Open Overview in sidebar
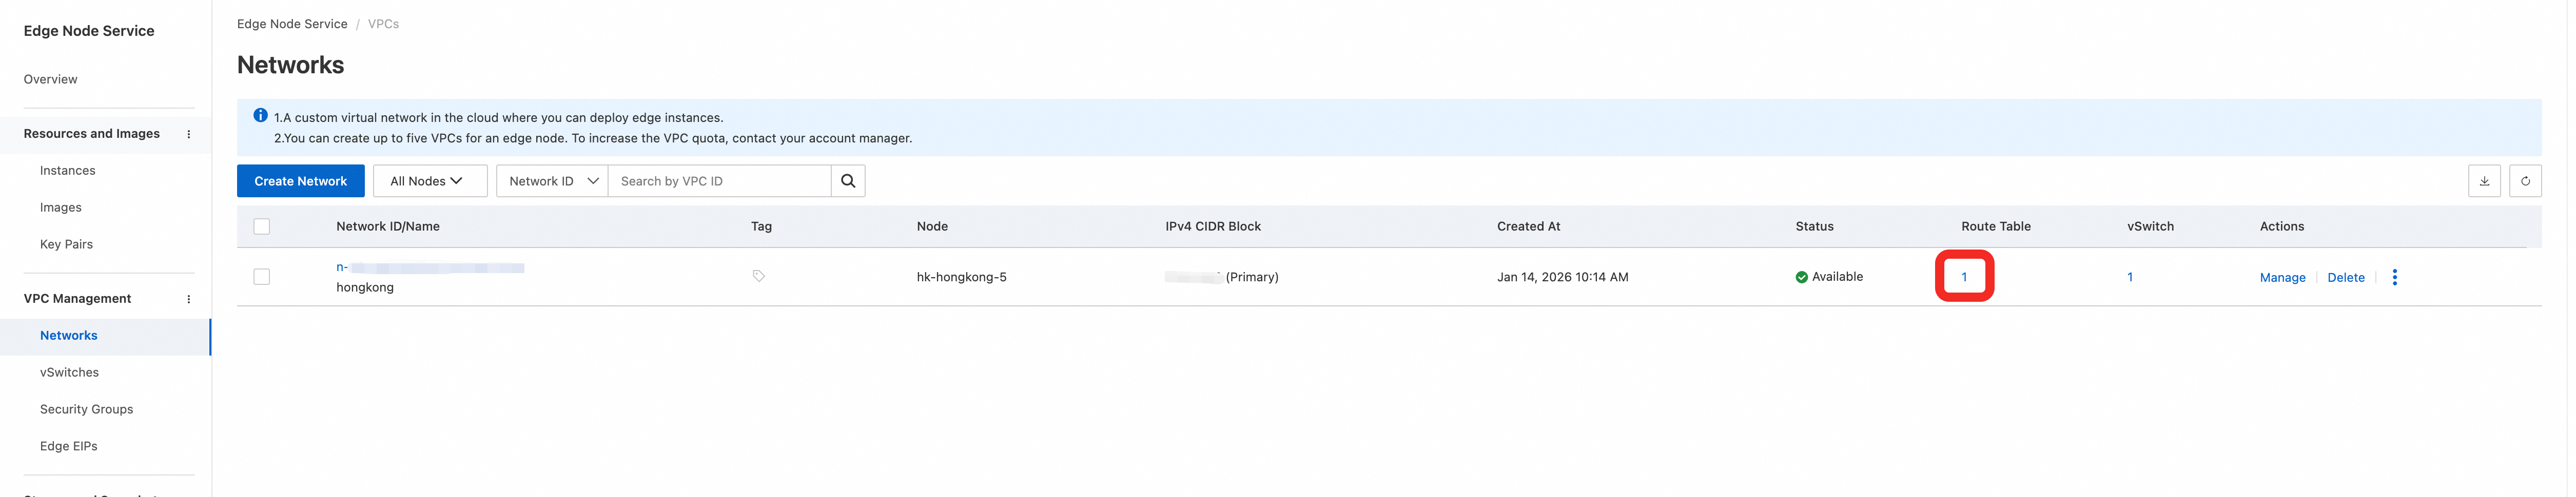The height and width of the screenshot is (497, 2576). pyautogui.click(x=51, y=79)
